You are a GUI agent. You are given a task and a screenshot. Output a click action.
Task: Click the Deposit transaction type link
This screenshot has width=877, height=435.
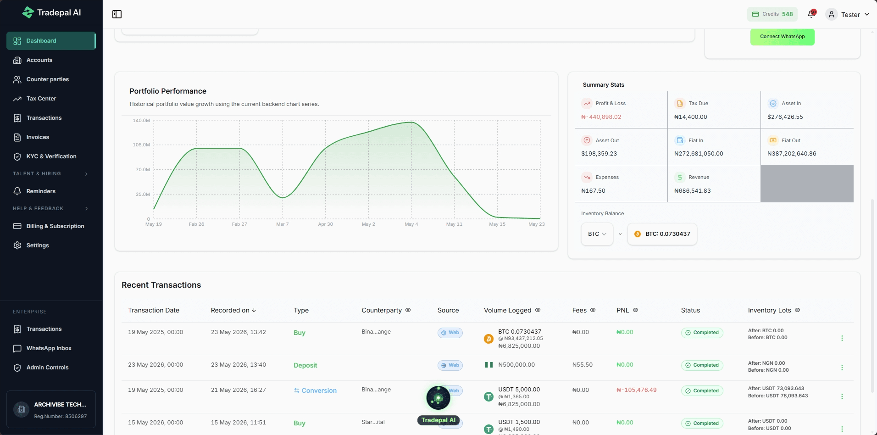(305, 365)
